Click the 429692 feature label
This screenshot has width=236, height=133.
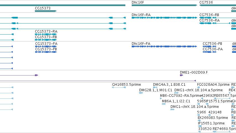pos(207,96)
